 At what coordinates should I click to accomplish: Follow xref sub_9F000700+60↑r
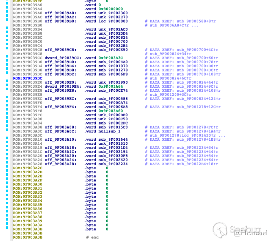pyautogui.click(x=197, y=58)
